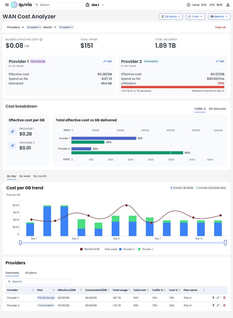This screenshot has width=233, height=318.
Task: Click the link icon for Provider 2 cost per GB
Action: pyautogui.click(x=12, y=145)
